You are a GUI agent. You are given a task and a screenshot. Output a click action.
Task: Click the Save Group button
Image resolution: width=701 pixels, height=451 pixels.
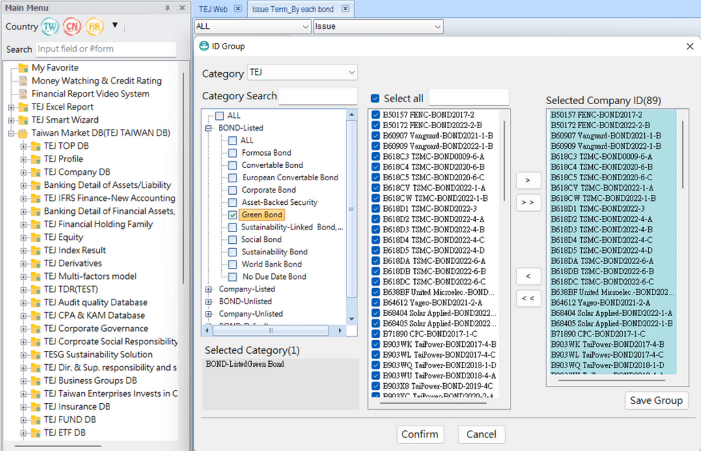coord(656,400)
